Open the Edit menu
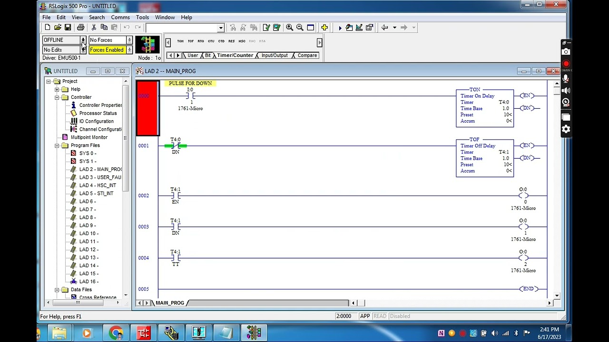The width and height of the screenshot is (609, 342). coord(61,18)
